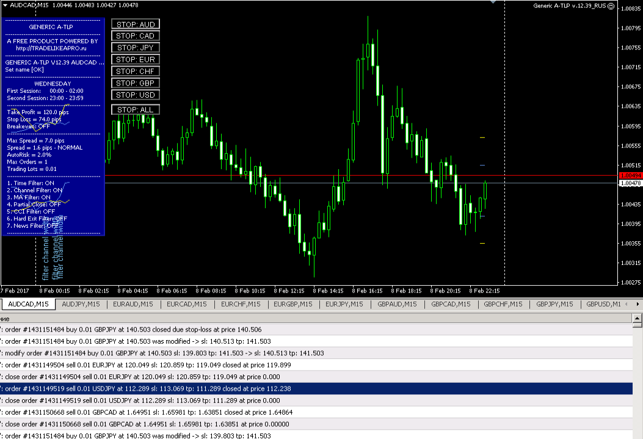This screenshot has height=439, width=643.
Task: Click the Time Filter: ON text
Action: pos(31,183)
